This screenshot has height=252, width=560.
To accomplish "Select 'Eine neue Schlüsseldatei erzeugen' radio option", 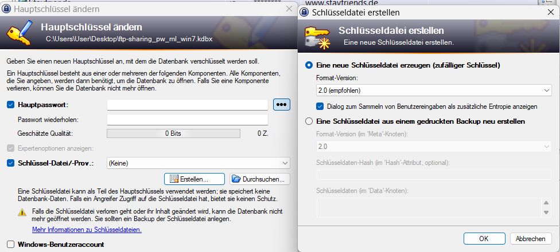I will [x=309, y=65].
